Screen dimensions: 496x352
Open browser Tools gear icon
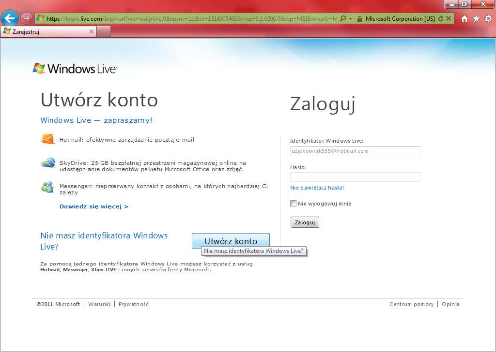click(488, 19)
